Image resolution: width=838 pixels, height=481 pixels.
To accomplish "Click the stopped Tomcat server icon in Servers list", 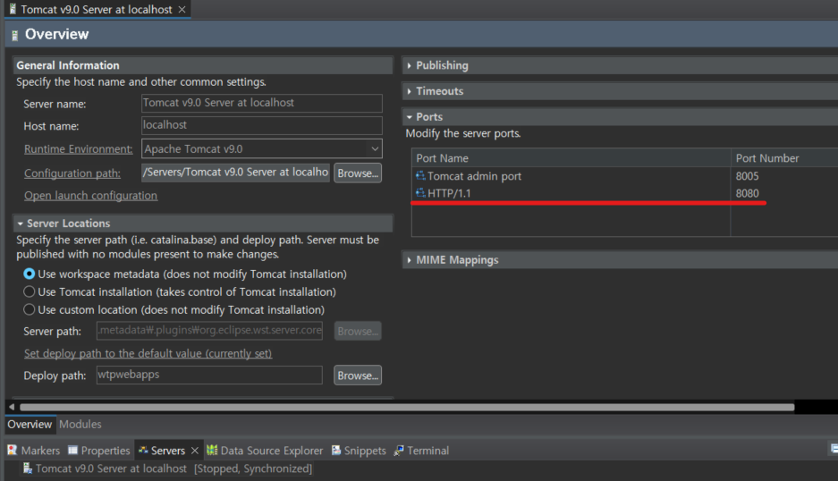I will (27, 468).
